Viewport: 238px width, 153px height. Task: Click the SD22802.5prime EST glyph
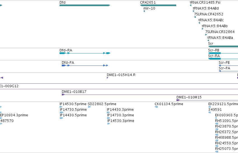tap(89, 107)
